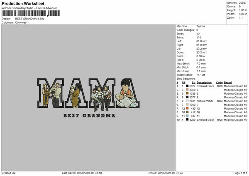The height and width of the screenshot is (176, 249).
Task: Select the Color changes label
Action: point(186,30)
